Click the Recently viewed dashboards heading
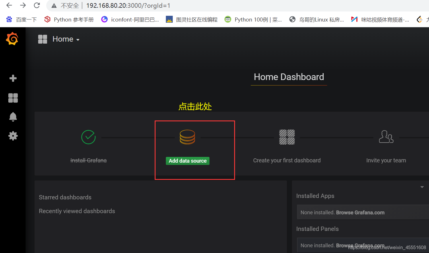This screenshot has width=429, height=253. click(77, 211)
